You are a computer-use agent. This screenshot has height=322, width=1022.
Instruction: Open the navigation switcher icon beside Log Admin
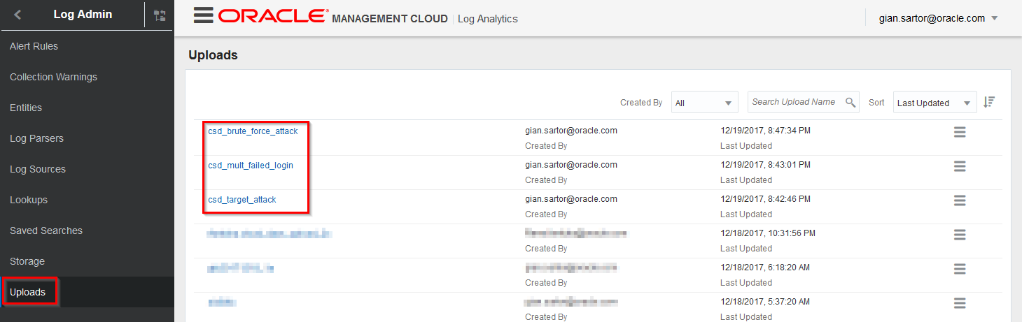160,15
